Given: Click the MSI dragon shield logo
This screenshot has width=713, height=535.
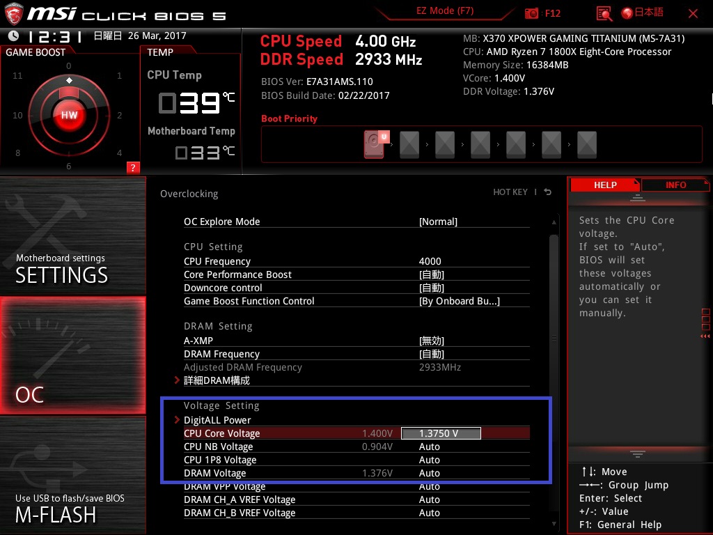Looking at the screenshot, I should [14, 14].
